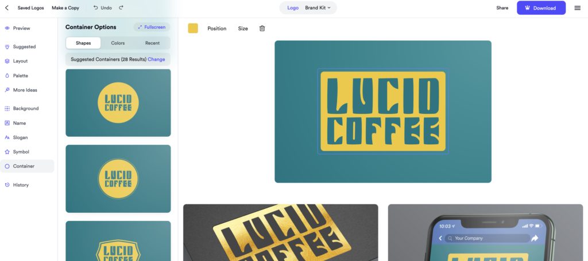Switch to the Colors tab
Screen dimensions: 588x261
click(x=118, y=43)
